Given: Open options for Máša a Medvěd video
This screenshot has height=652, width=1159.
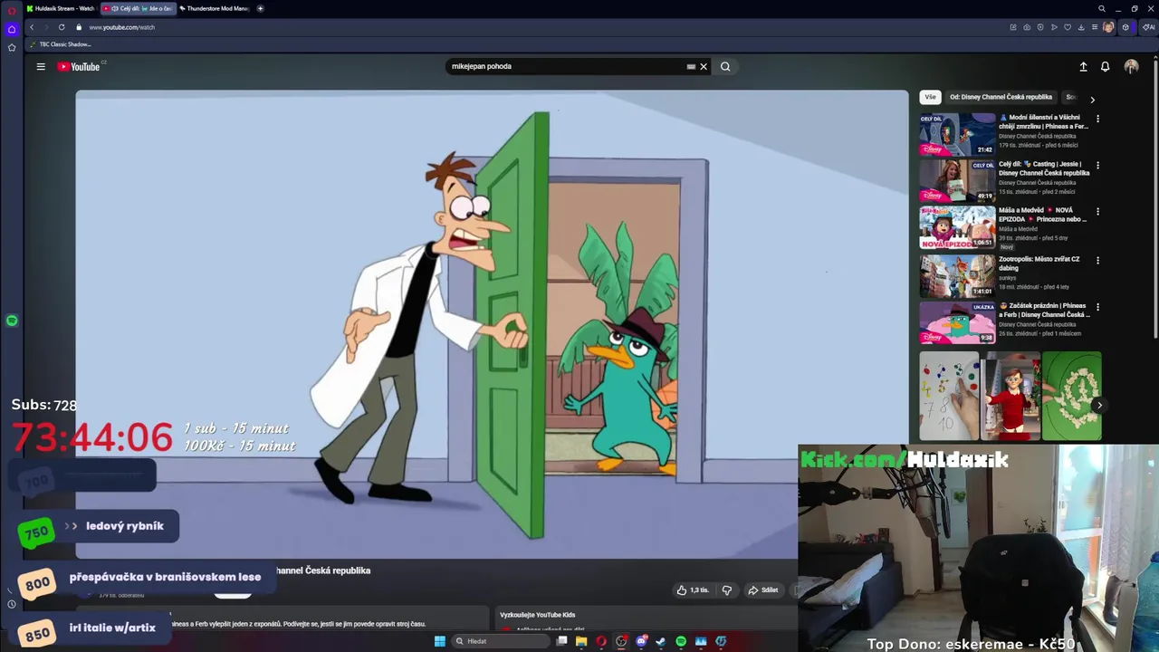Looking at the screenshot, I should [1097, 212].
